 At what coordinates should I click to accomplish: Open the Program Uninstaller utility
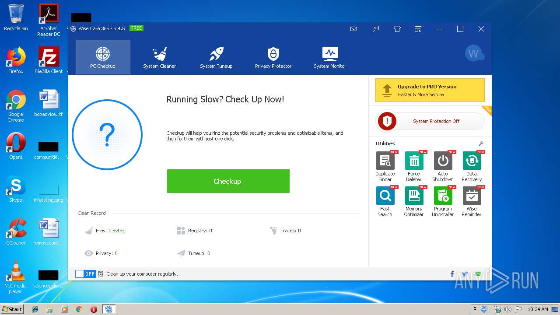point(443,201)
